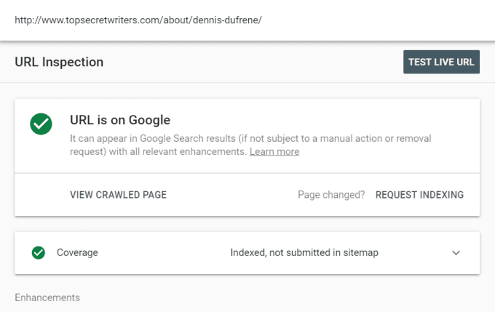This screenshot has width=495, height=312.
Task: Click the "URL is on Google" title
Action: tap(120, 120)
